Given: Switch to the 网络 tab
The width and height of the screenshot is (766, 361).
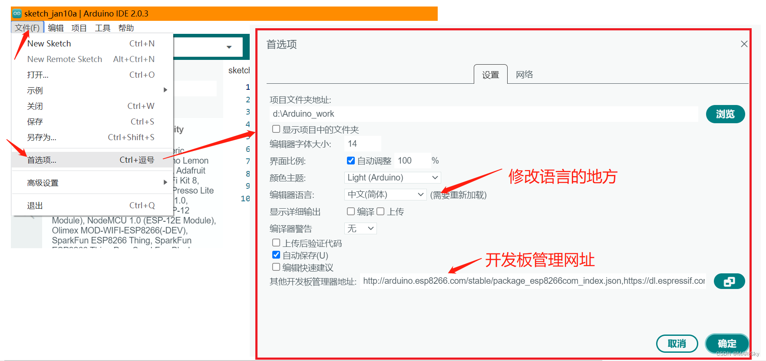Looking at the screenshot, I should point(524,75).
